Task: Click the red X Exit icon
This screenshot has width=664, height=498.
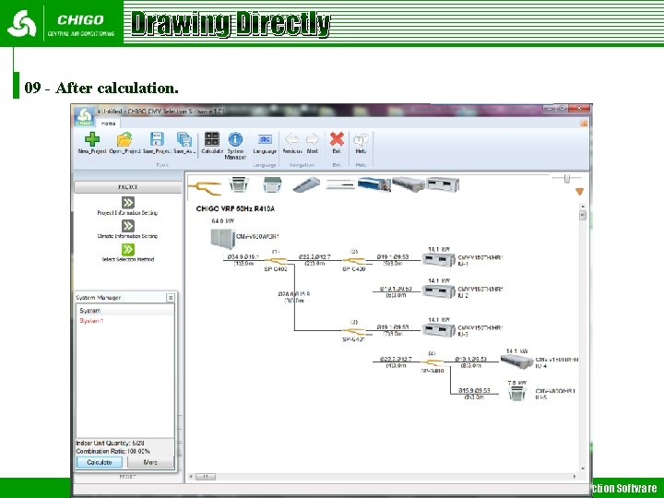Action: [x=337, y=139]
